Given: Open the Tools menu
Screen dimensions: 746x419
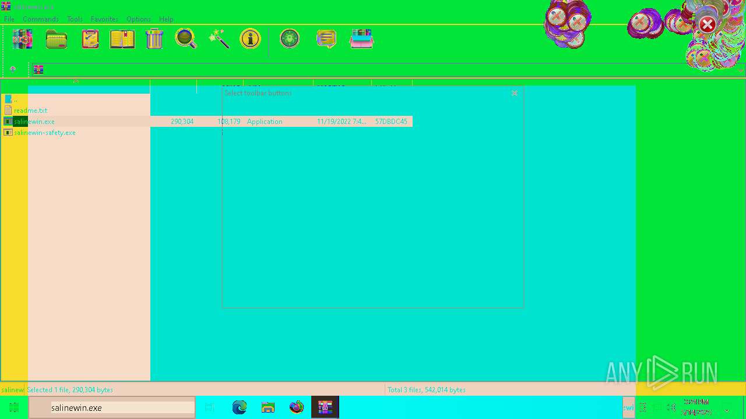Looking at the screenshot, I should click(x=75, y=19).
